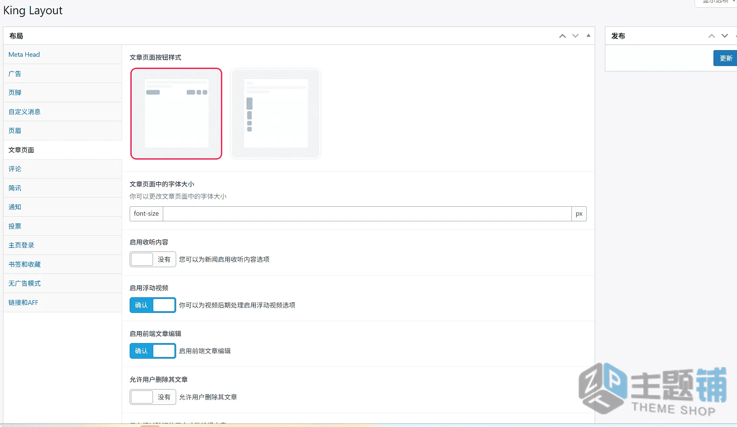Click the px unit label

pyautogui.click(x=579, y=214)
